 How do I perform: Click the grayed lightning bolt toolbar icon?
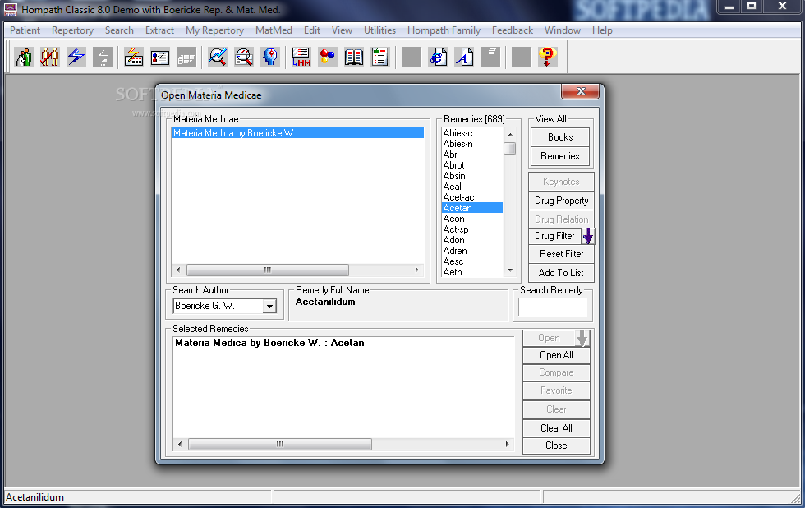pyautogui.click(x=103, y=57)
